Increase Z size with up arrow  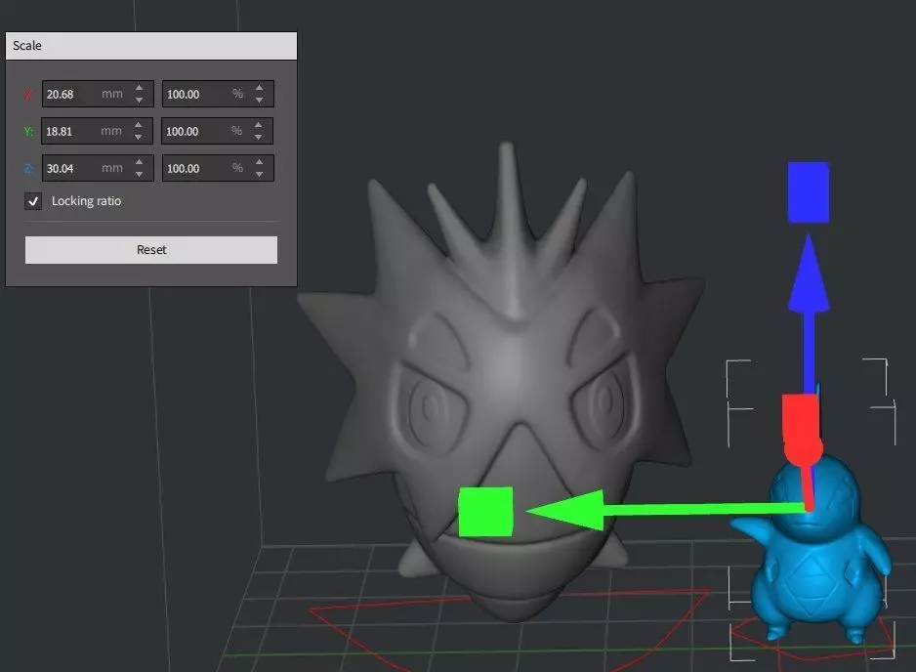139,162
